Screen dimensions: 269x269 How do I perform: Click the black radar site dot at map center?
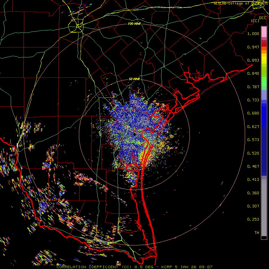click(134, 134)
